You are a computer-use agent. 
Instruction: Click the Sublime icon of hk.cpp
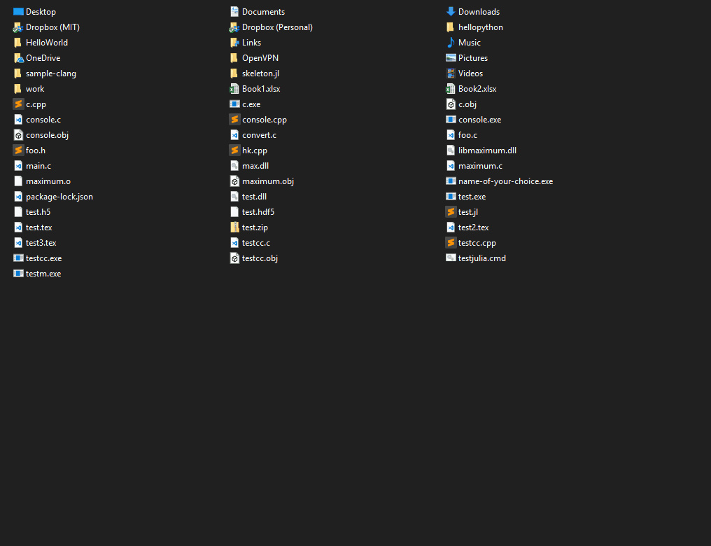(x=234, y=150)
